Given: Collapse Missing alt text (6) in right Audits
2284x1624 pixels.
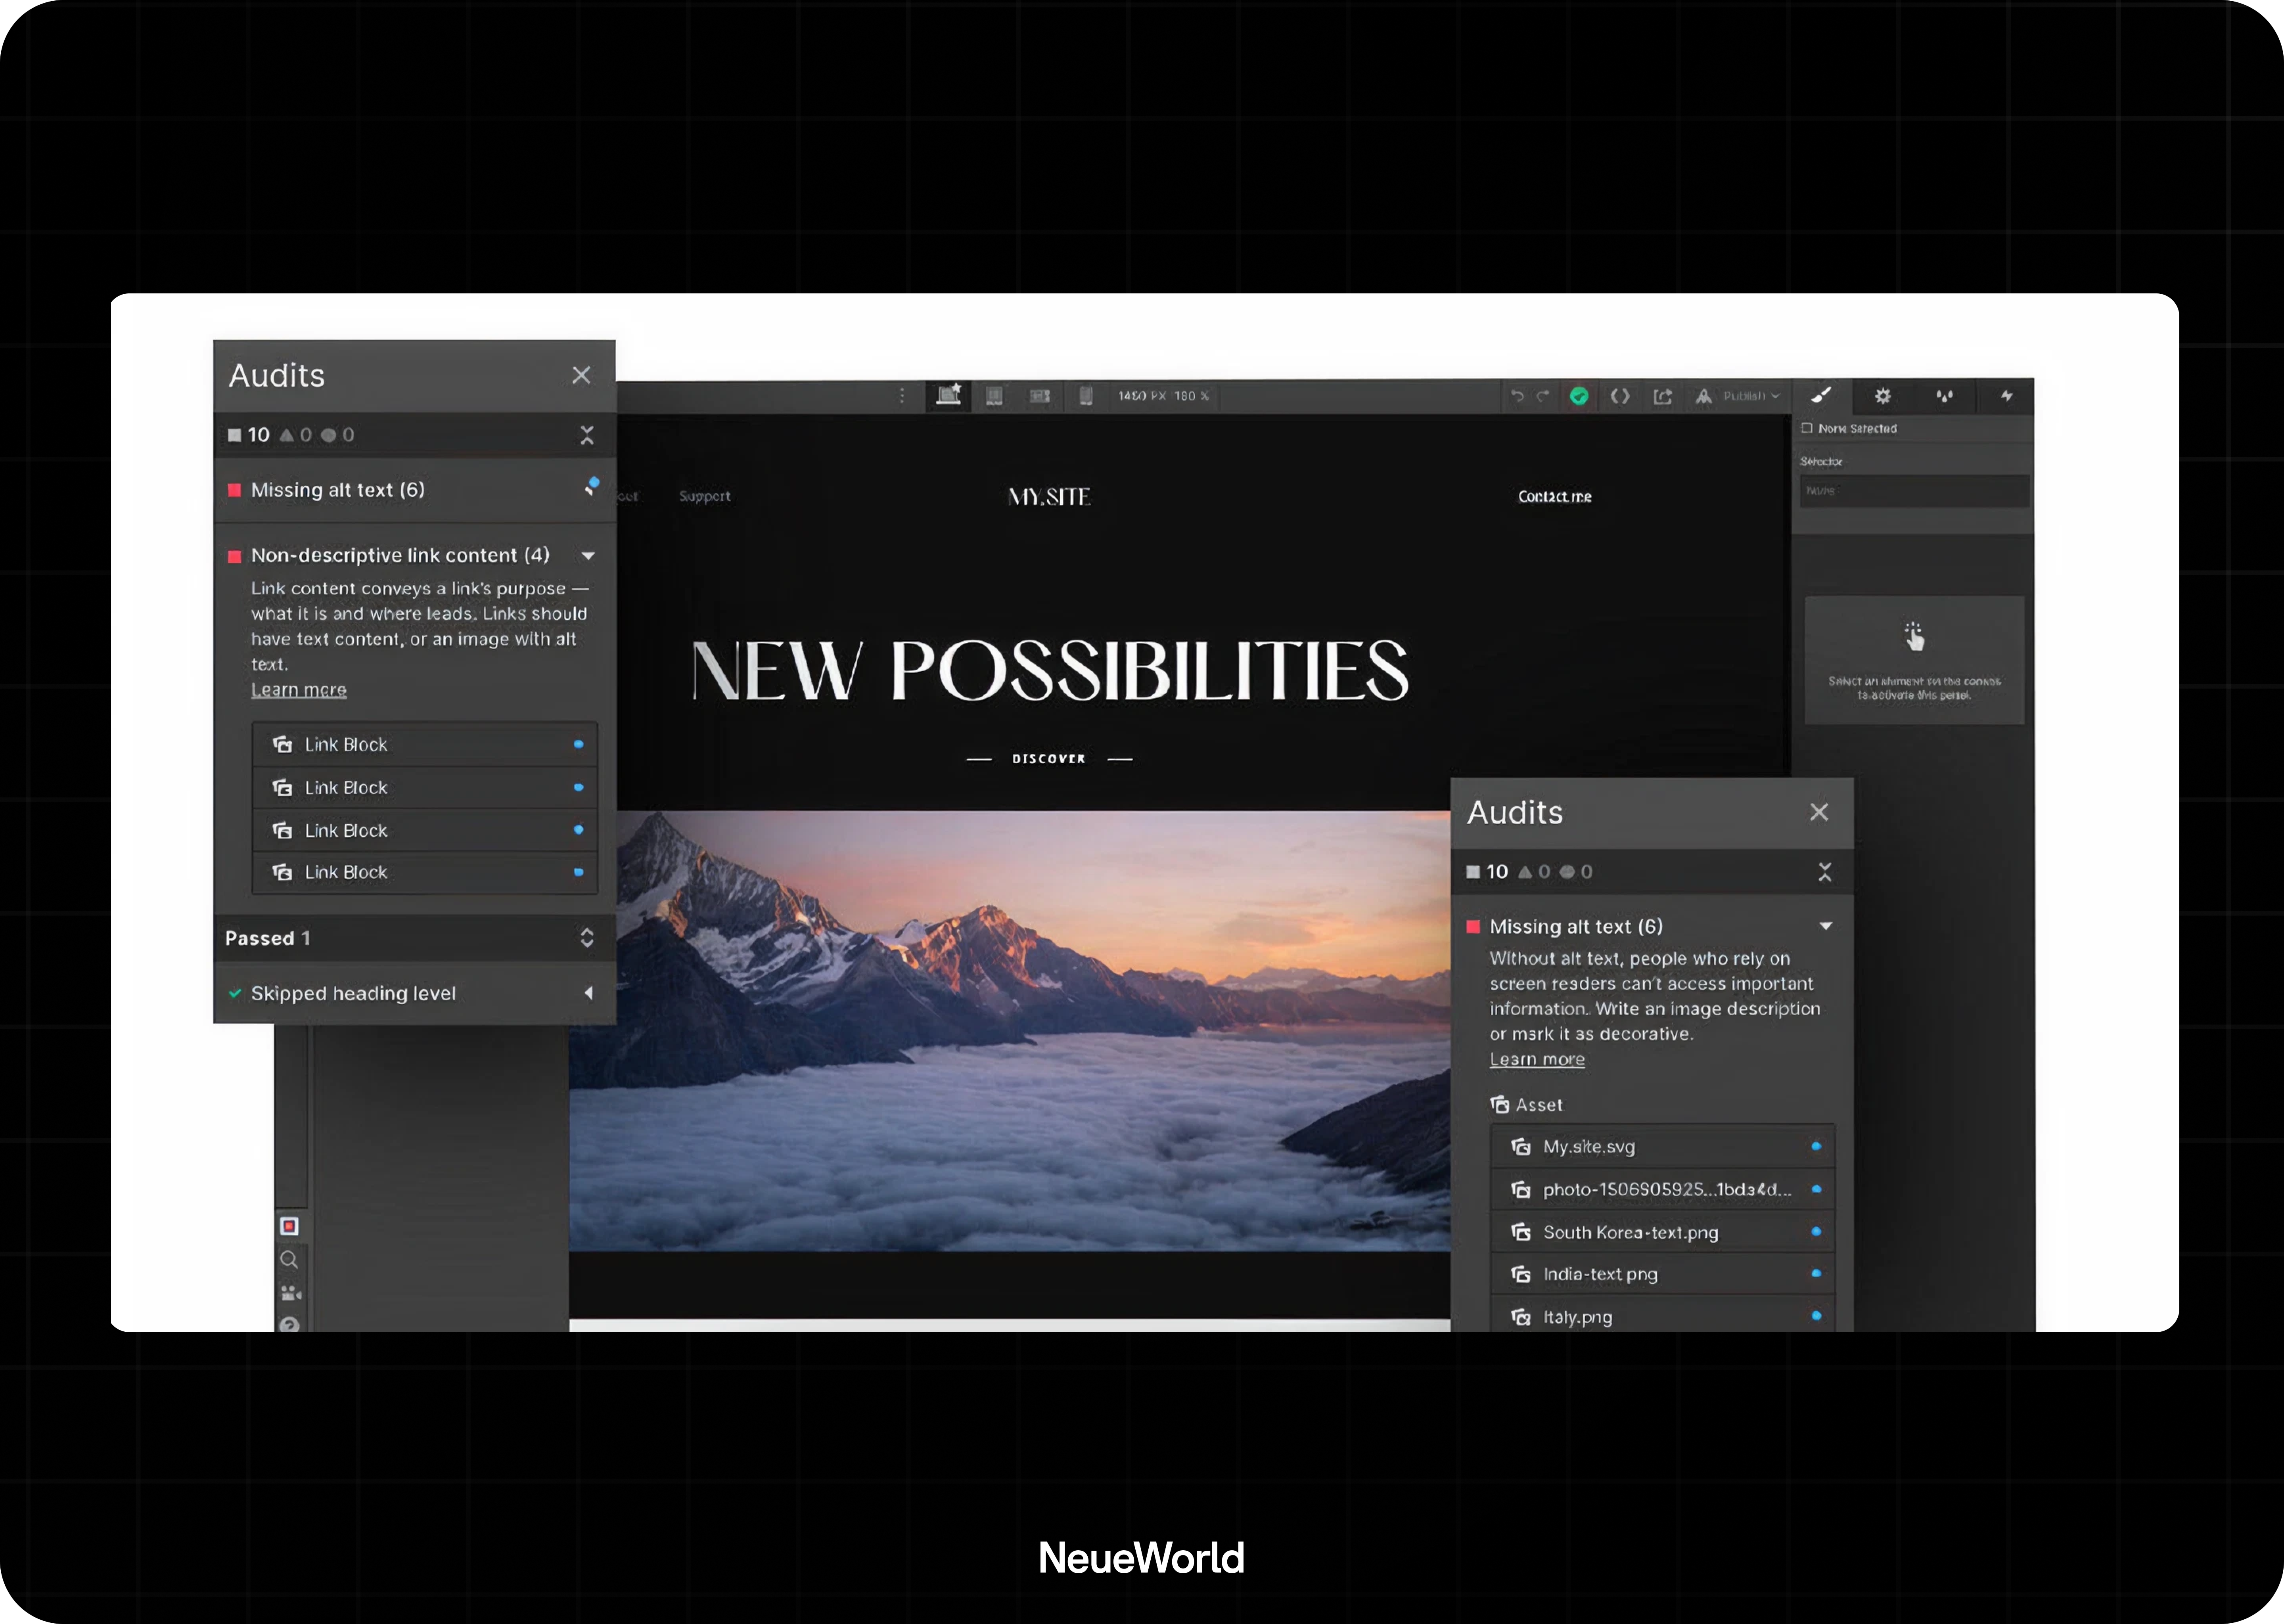Looking at the screenshot, I should [1826, 926].
